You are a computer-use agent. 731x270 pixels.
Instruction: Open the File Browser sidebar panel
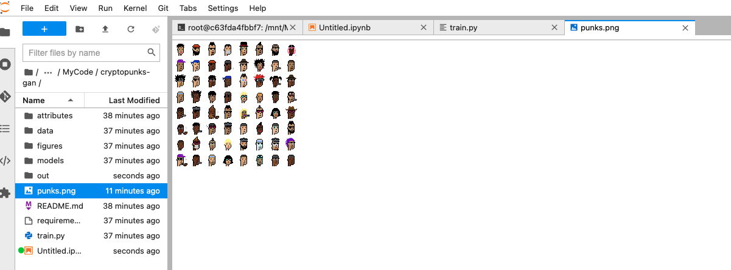click(5, 32)
